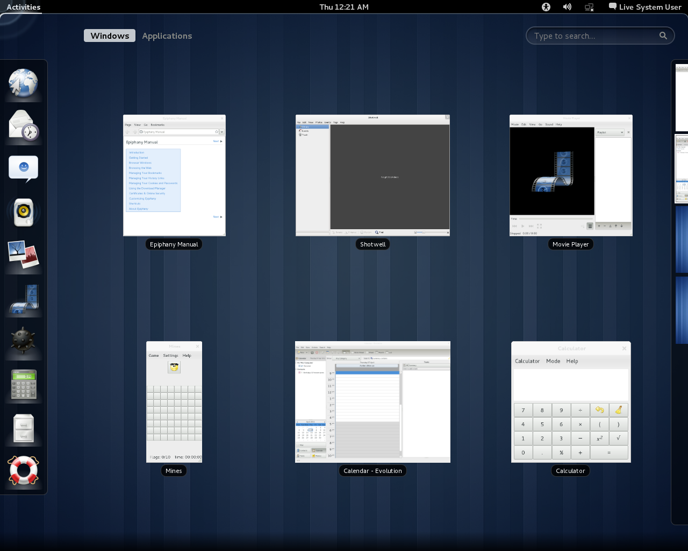The height and width of the screenshot is (551, 688).
Task: Select the Windows tab
Action: [x=110, y=36]
